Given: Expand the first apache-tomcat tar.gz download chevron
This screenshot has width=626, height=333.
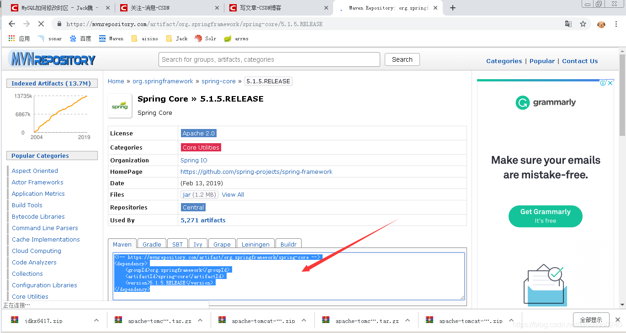Looking at the screenshot, I should [x=201, y=321].
